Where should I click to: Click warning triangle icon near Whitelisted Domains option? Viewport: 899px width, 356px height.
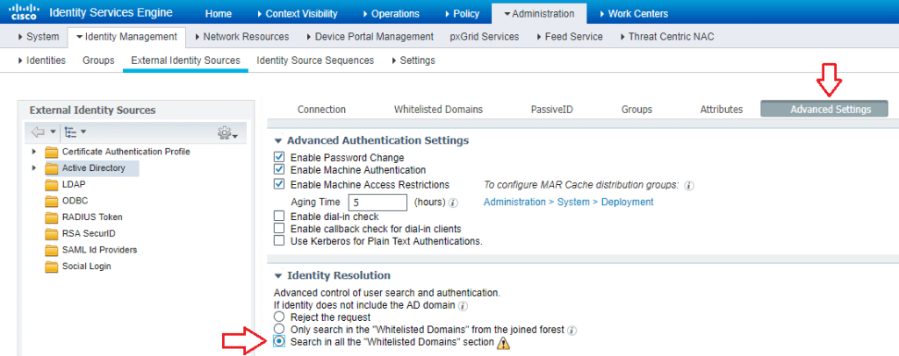[504, 343]
